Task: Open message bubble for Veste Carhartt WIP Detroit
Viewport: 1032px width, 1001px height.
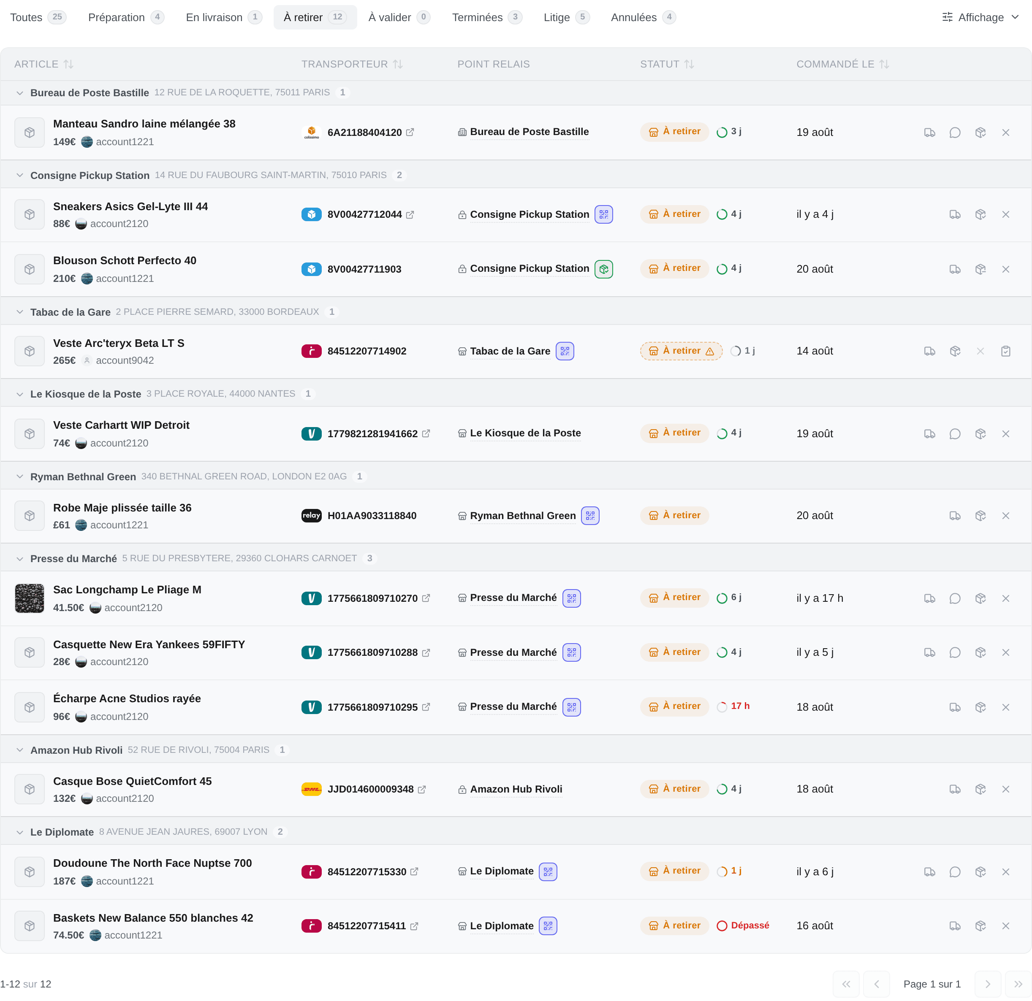Action: (x=955, y=434)
